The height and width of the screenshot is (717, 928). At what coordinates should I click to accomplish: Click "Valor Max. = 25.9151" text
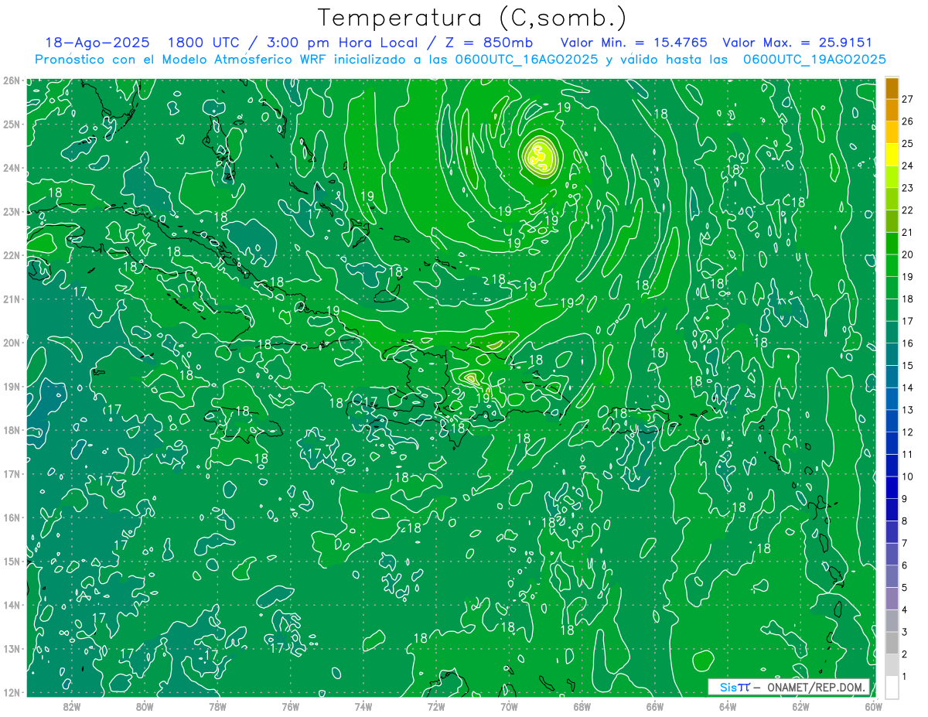[797, 43]
